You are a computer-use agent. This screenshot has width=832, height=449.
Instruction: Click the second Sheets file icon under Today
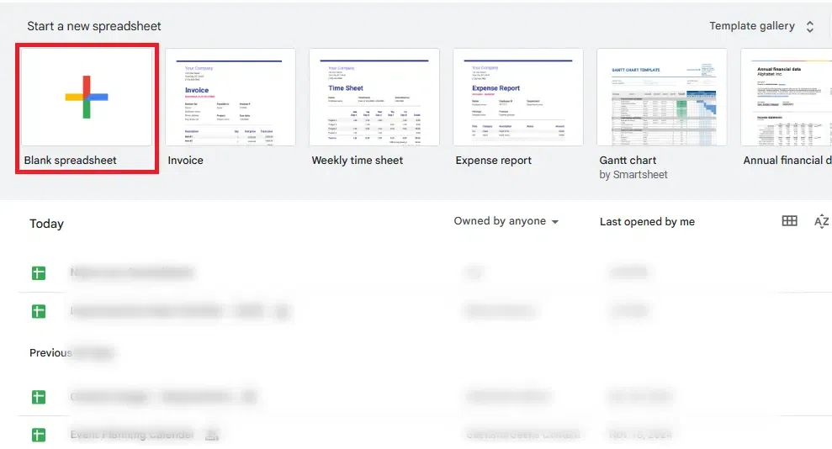pos(38,311)
